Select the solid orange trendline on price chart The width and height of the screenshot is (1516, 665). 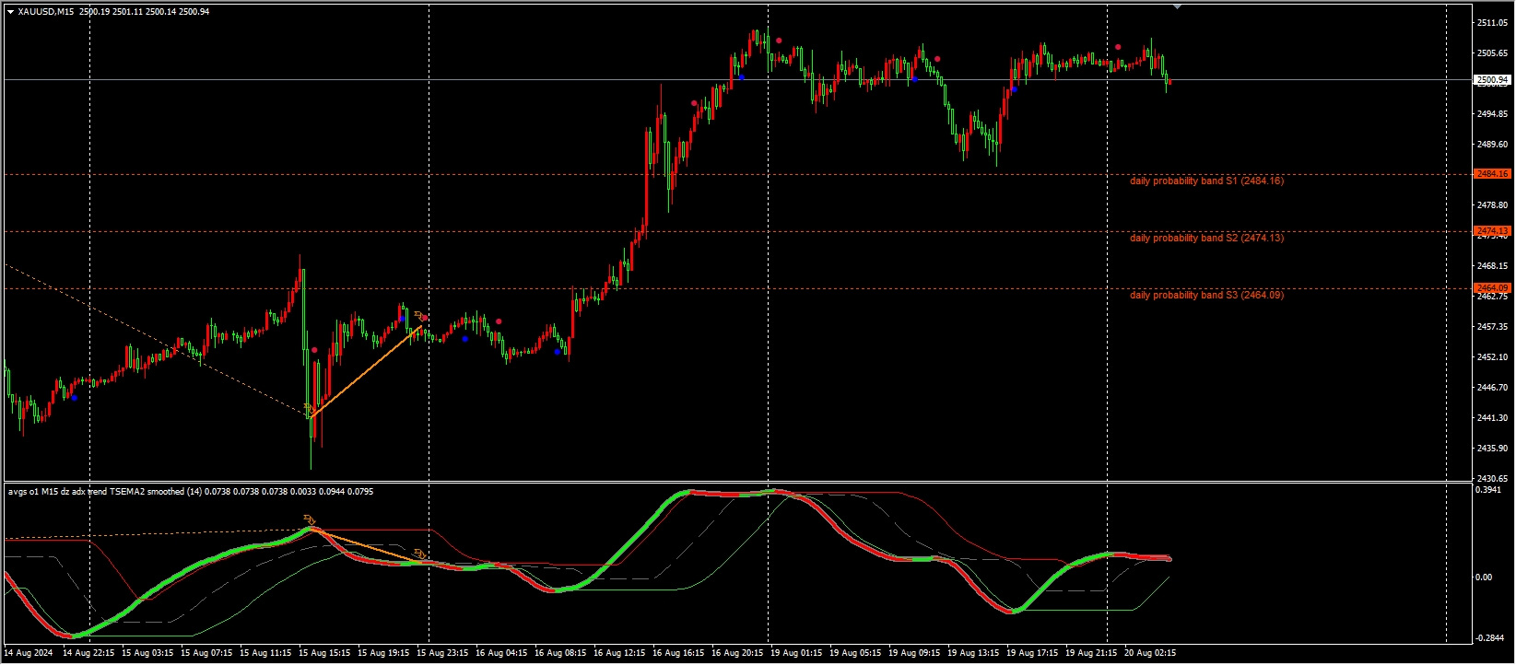tap(367, 371)
